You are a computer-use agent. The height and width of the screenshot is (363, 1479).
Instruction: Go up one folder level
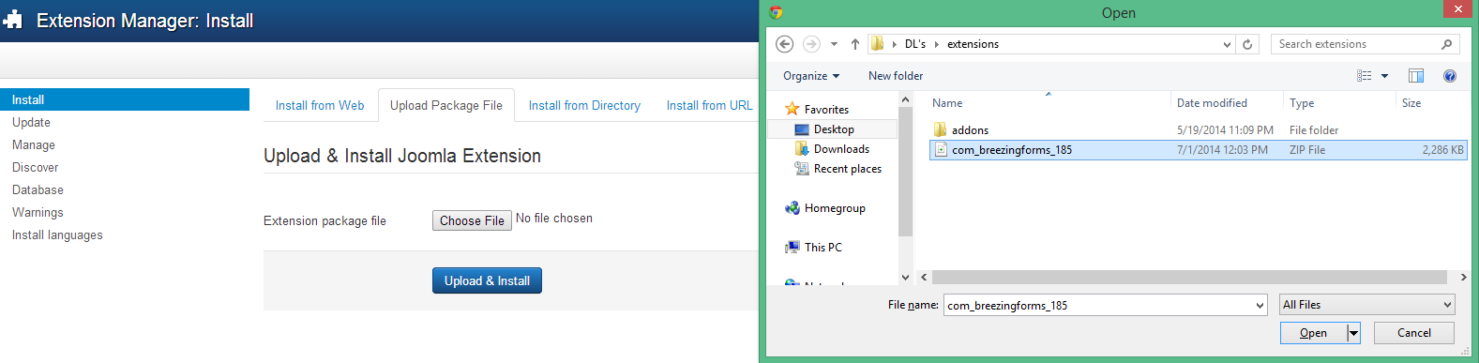coord(855,44)
